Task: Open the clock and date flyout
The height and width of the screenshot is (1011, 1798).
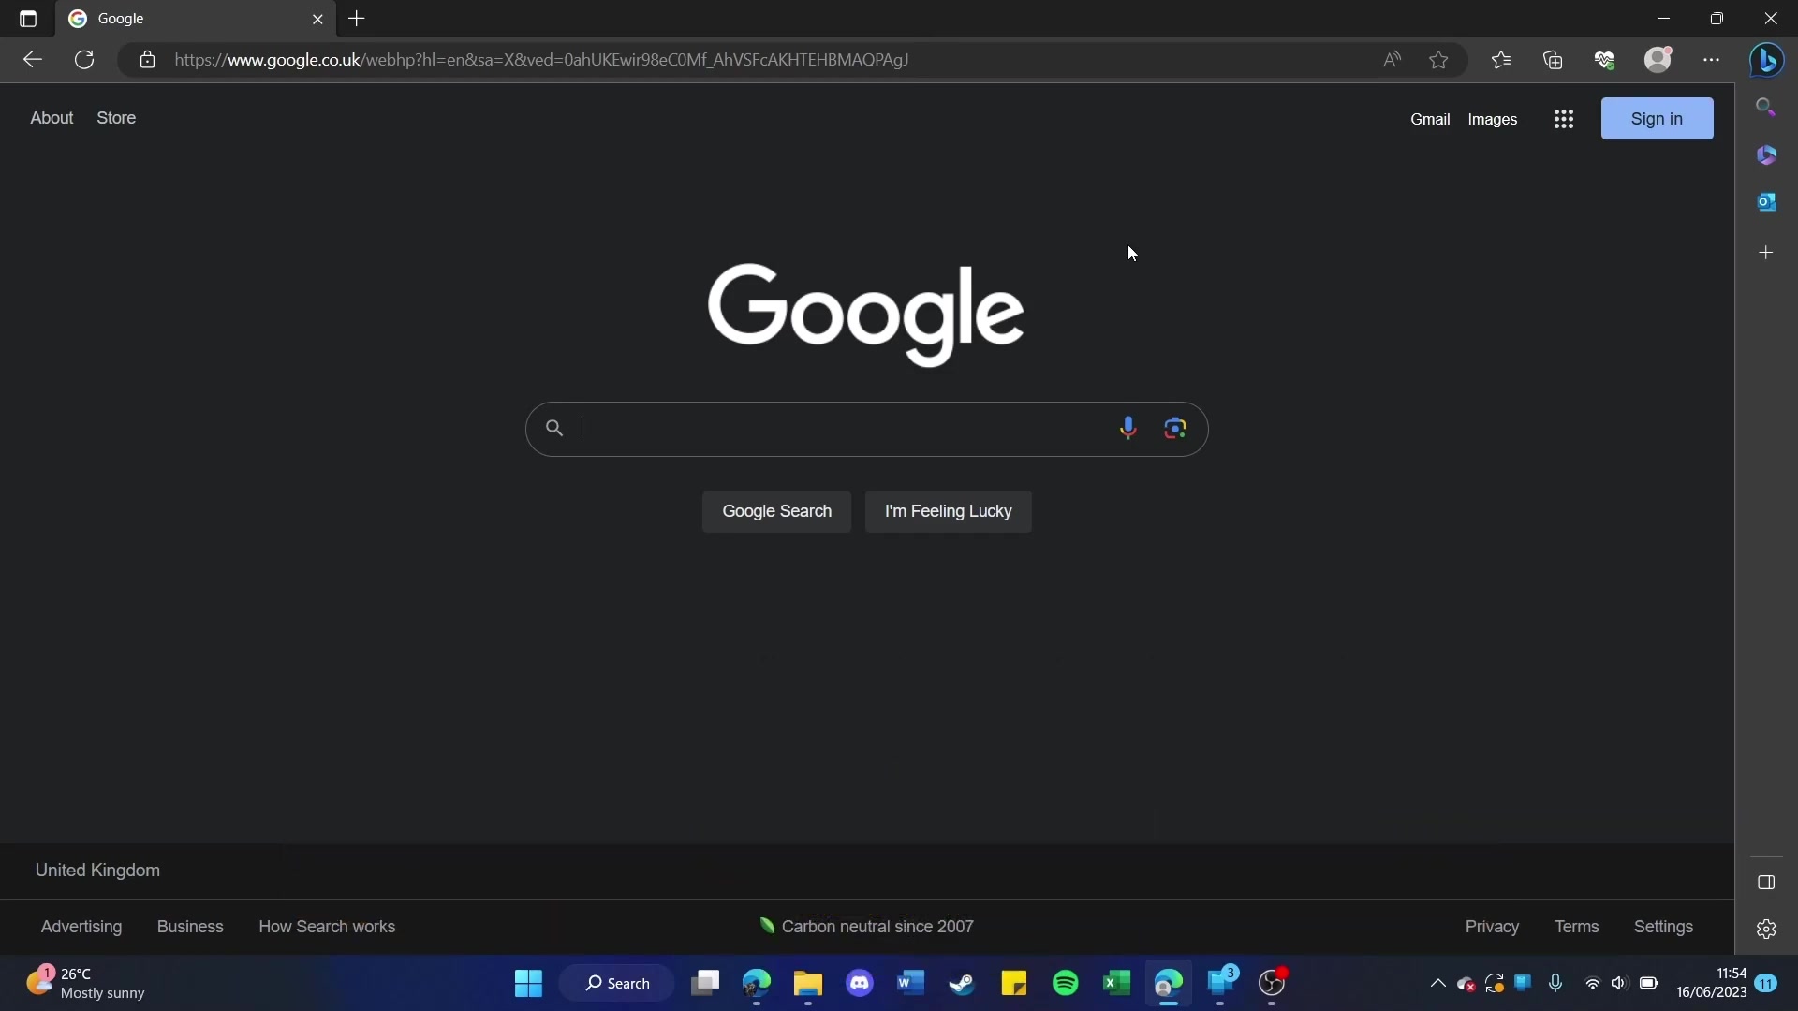Action: click(1712, 983)
